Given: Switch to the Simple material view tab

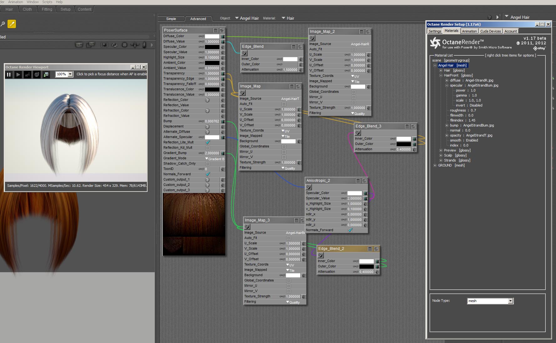Looking at the screenshot, I should tap(171, 19).
